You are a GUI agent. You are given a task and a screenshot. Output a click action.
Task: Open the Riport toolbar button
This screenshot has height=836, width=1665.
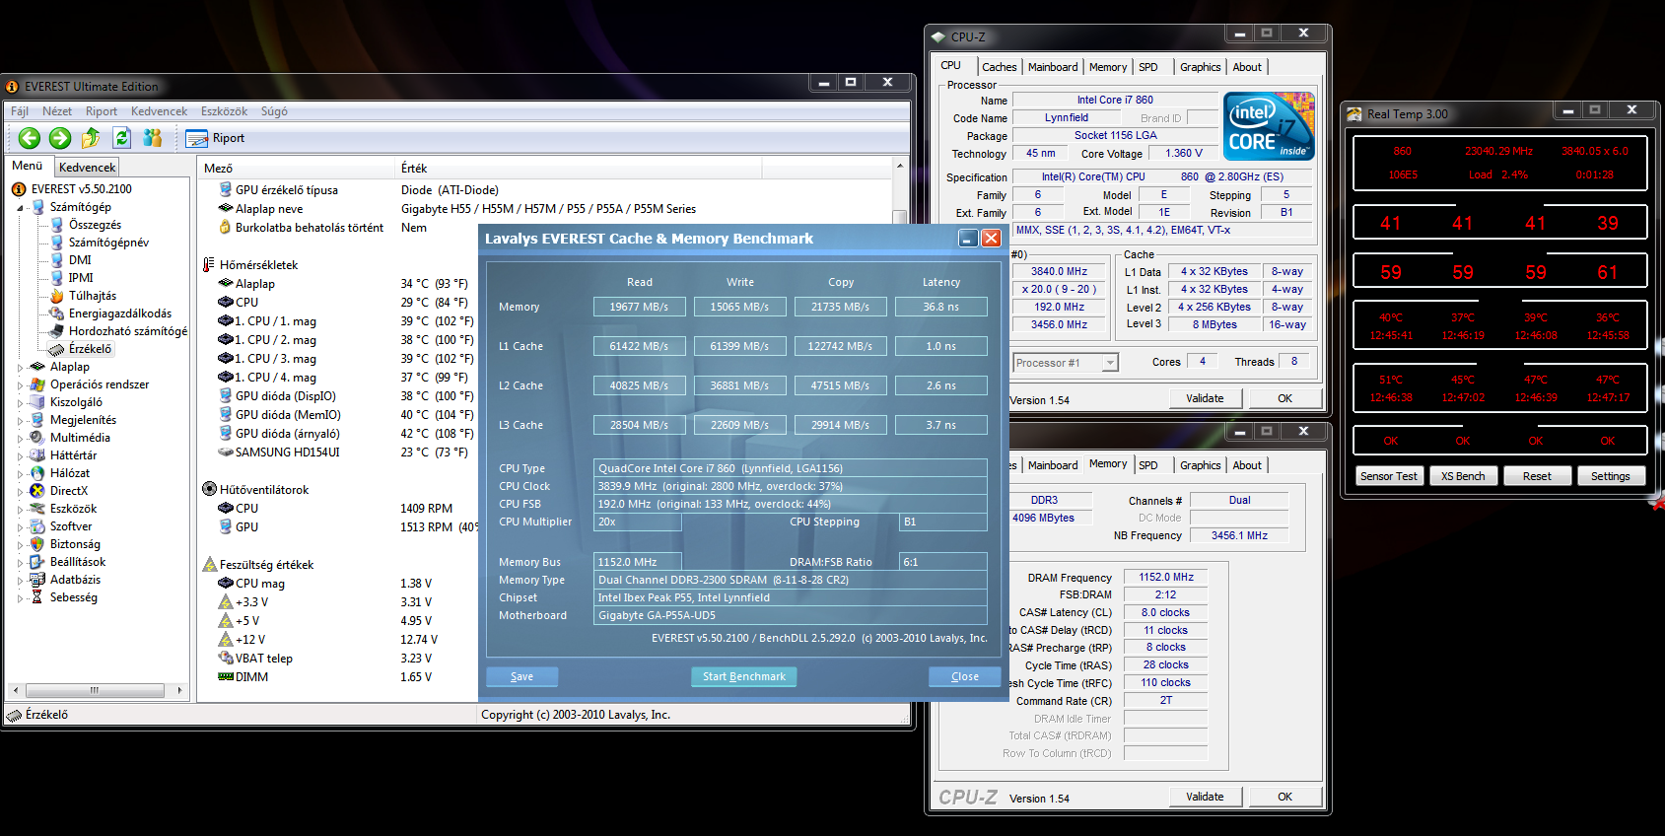216,138
